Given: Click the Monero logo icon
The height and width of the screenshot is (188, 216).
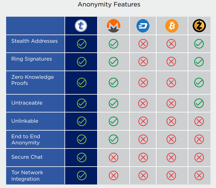Looking at the screenshot, I should (114, 26).
